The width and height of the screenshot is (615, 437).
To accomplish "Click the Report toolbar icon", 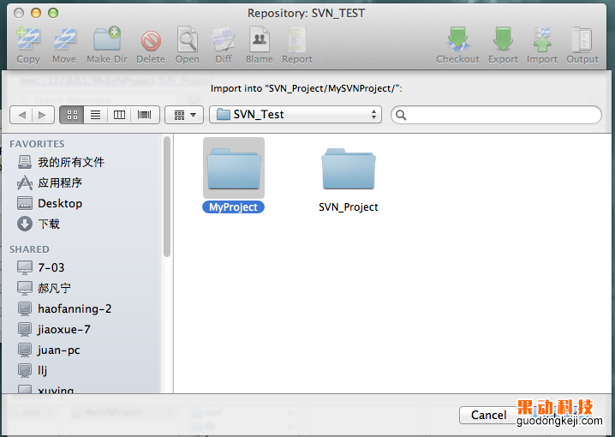I will point(296,41).
